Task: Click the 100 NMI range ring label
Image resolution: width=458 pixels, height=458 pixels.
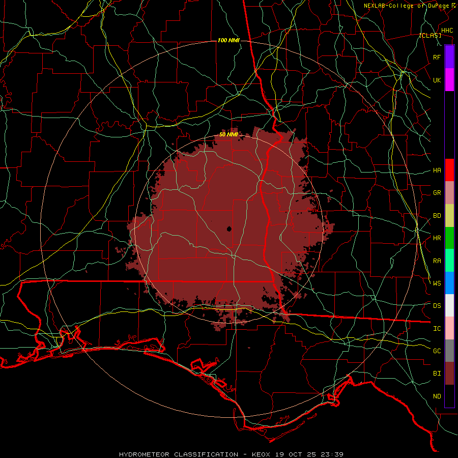Action: (x=228, y=40)
